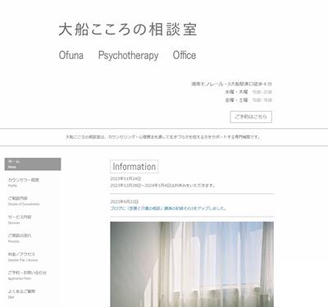Click the Ofuna Psychotherapy Office subtitle
This screenshot has height=307, width=328.
click(x=127, y=56)
